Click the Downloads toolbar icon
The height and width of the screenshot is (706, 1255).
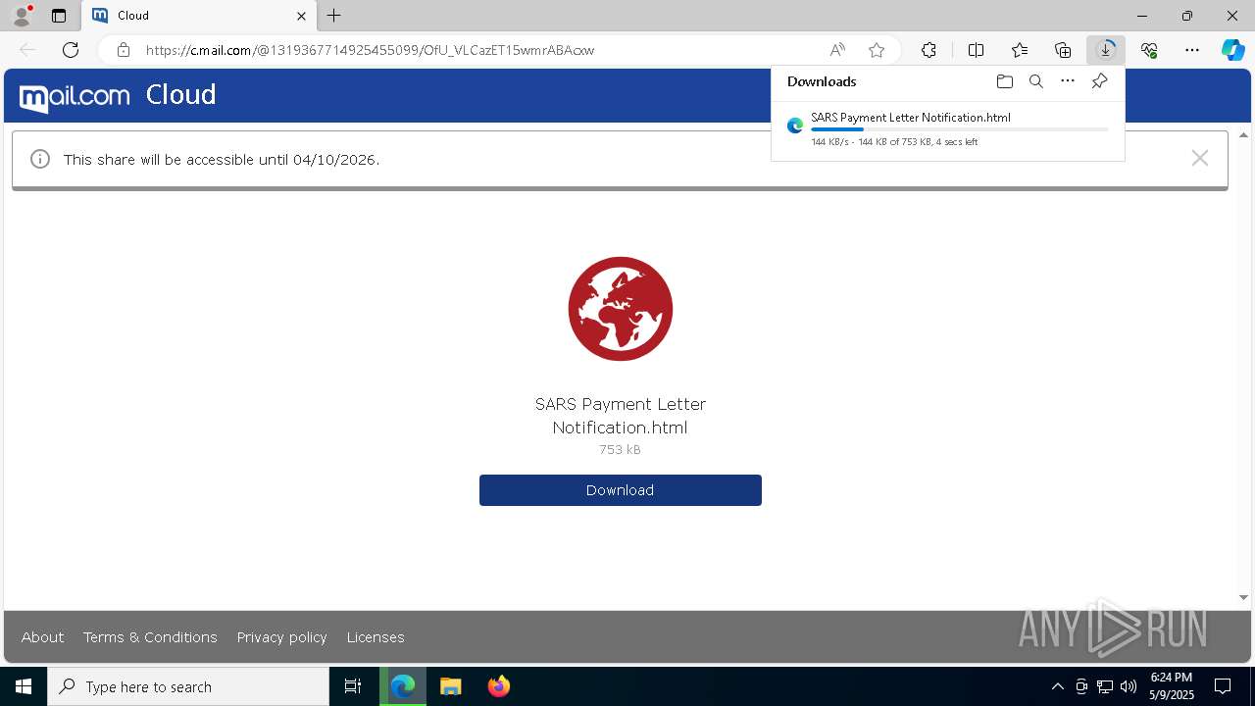1106,50
